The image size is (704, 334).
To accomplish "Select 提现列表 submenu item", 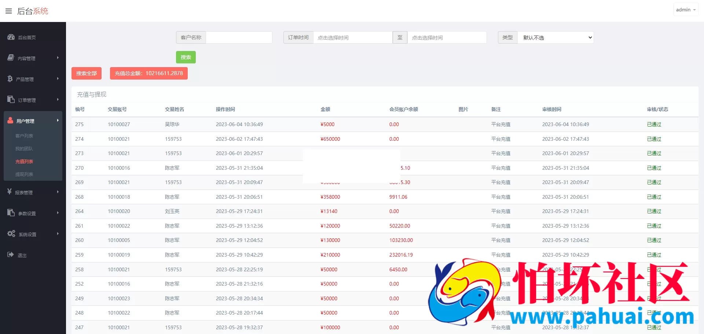I will [x=24, y=175].
